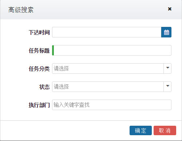Focus the 任务标题 text field

point(112,51)
